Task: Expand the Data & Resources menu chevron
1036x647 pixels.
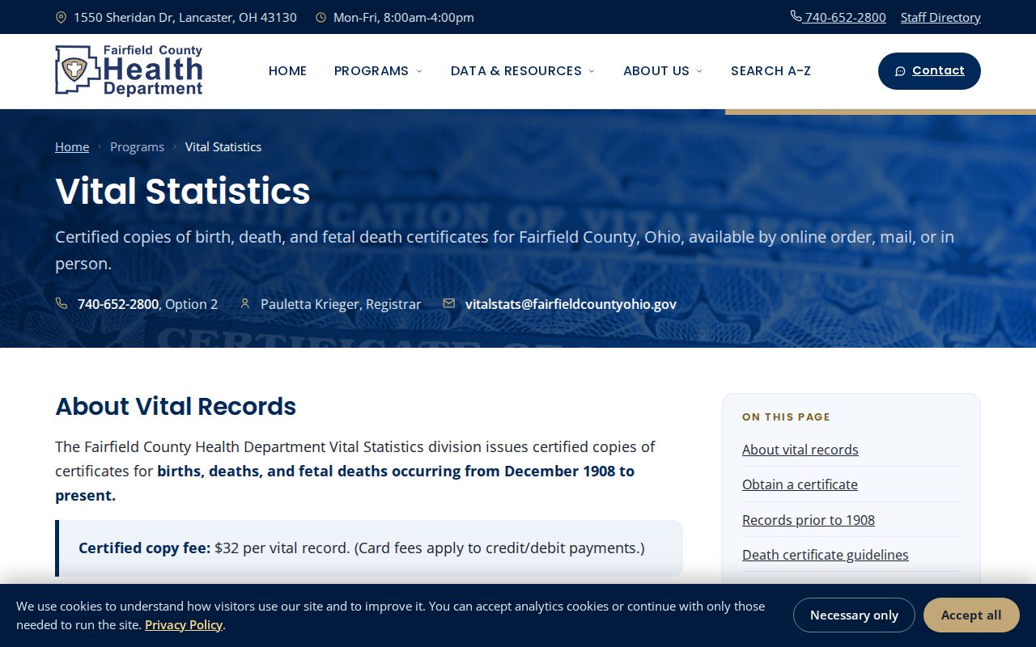Action: (592, 71)
